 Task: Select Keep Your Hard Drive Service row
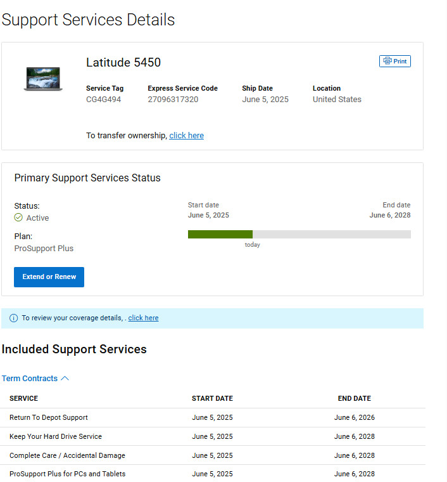pos(213,436)
